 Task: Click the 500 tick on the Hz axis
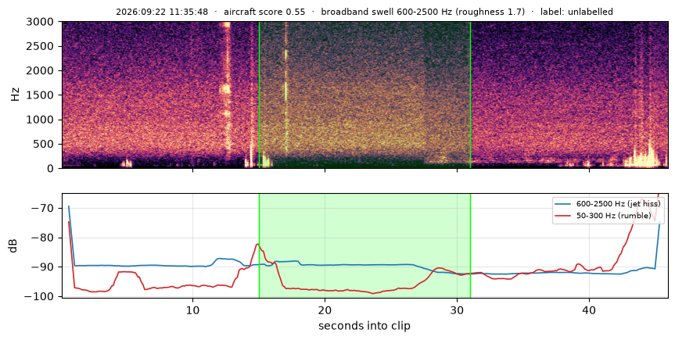[x=43, y=144]
